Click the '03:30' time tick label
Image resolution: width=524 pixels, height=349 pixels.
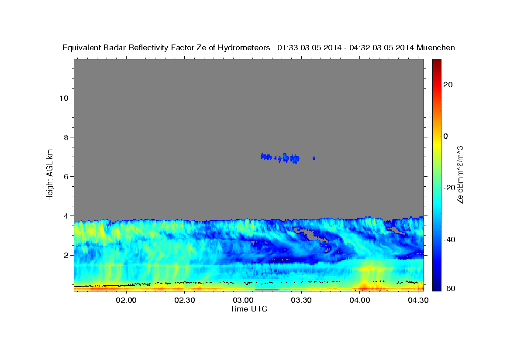(301, 300)
